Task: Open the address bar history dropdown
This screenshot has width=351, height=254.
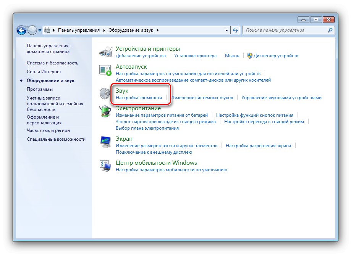Action: click(x=226, y=30)
